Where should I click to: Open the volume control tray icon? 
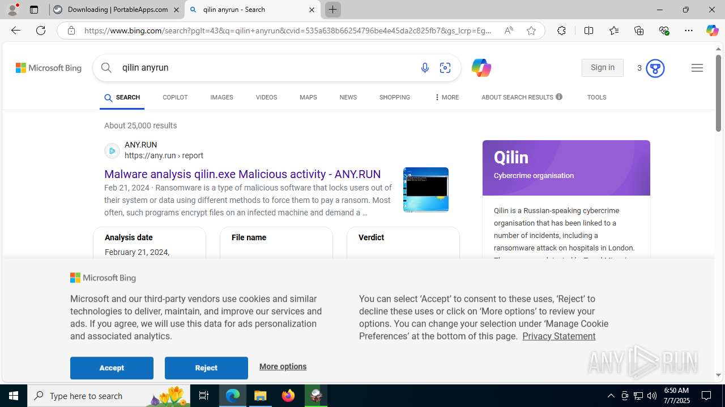point(652,396)
